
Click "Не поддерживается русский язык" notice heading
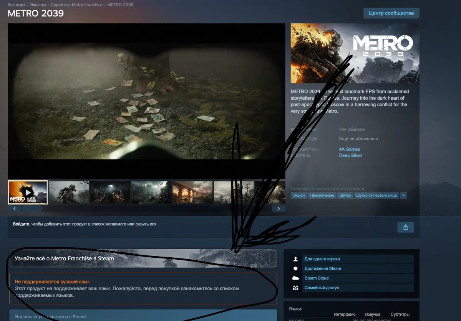tap(52, 281)
